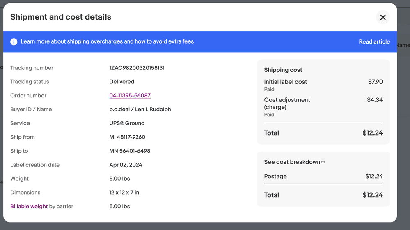Click the ship from value MI 48117-9260

[x=127, y=137]
